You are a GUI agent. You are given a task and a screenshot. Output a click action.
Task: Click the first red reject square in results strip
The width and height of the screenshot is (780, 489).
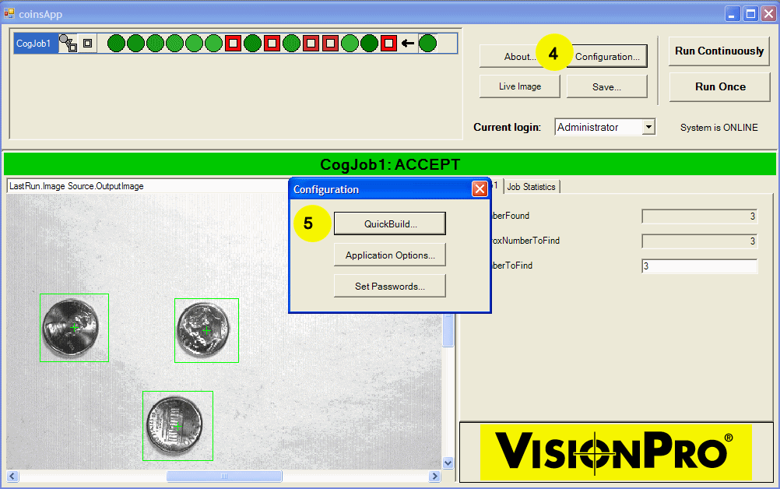point(233,44)
